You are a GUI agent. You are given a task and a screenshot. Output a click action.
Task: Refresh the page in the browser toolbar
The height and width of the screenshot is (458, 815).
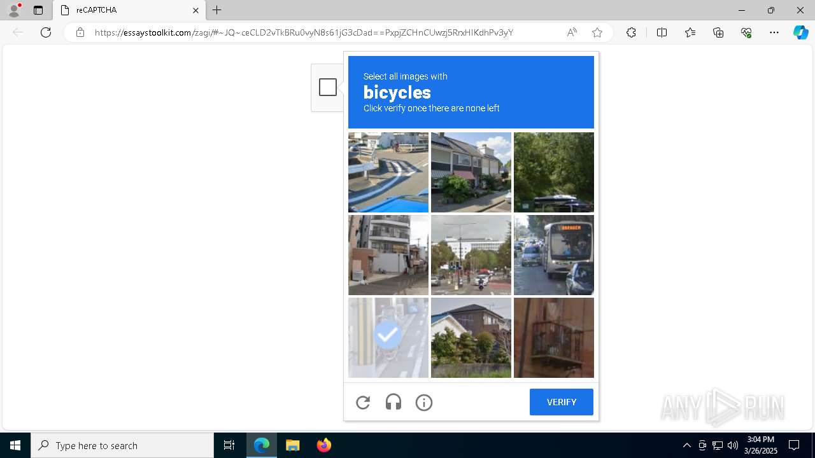click(x=46, y=32)
